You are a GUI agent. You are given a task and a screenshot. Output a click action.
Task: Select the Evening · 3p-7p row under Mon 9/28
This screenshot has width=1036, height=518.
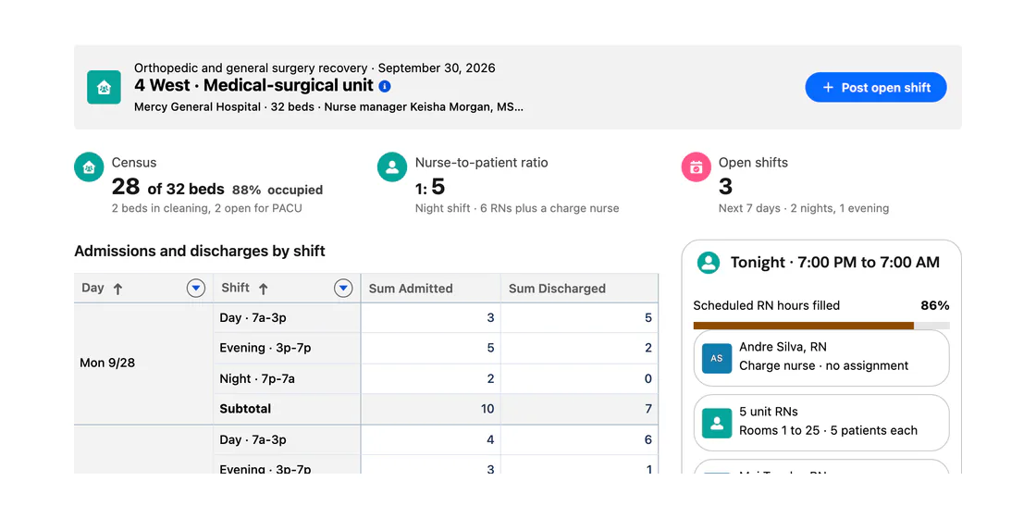click(287, 348)
